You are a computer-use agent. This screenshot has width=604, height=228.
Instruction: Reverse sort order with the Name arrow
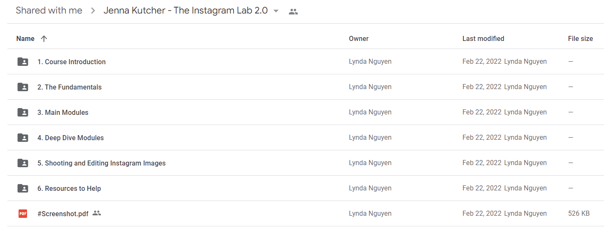(x=44, y=38)
